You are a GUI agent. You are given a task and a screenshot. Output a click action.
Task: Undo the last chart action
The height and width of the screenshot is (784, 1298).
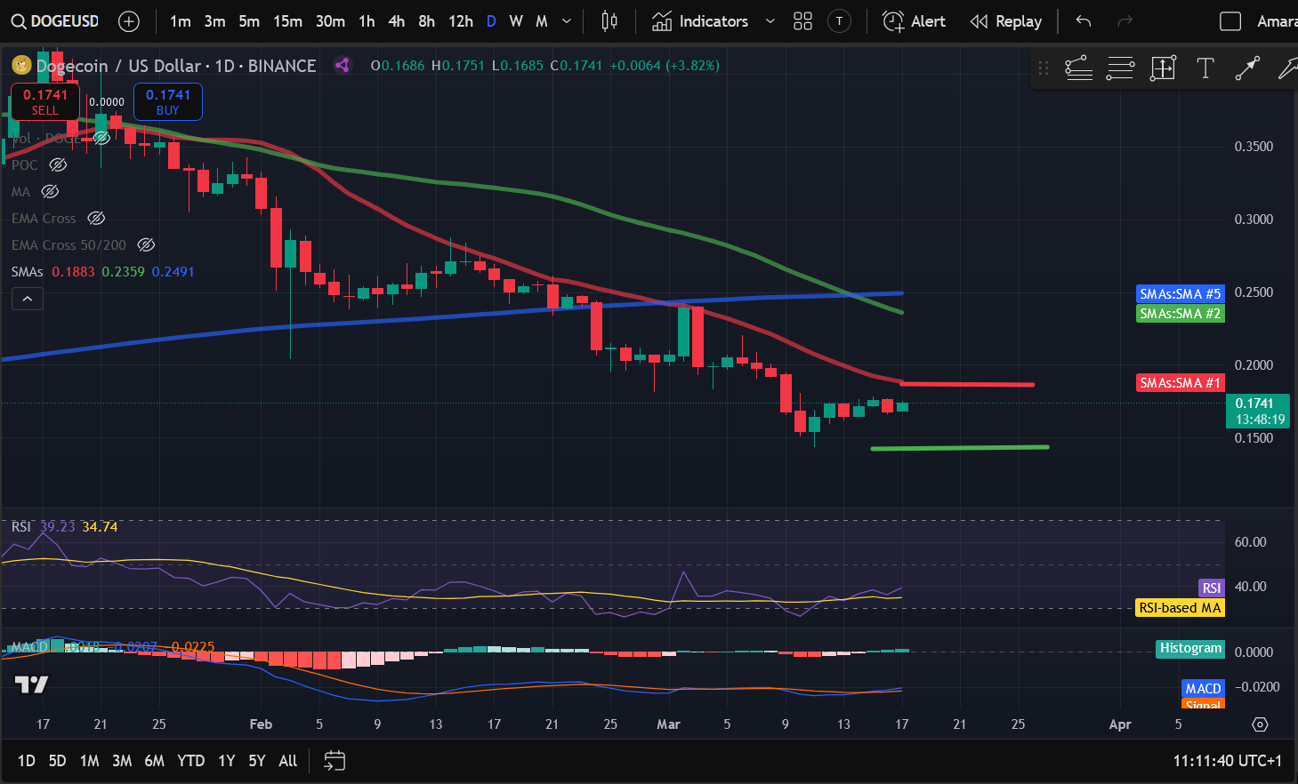point(1083,21)
